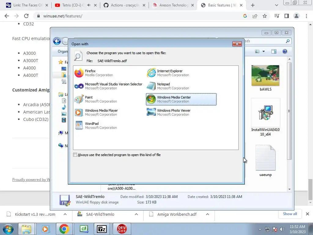Mute the Tetris tab audio icon
This screenshot has height=235, width=313.
pyautogui.click(x=89, y=5)
